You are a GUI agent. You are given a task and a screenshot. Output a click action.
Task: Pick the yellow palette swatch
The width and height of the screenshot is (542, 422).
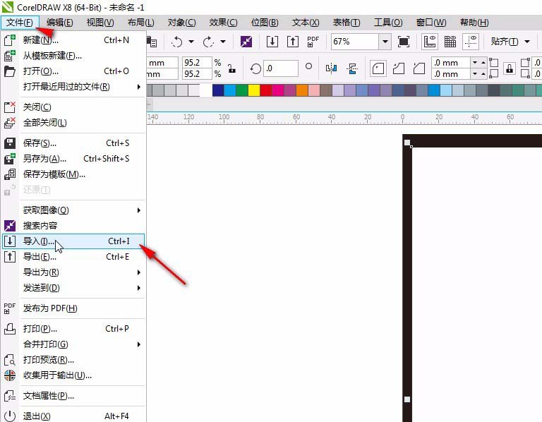[254, 90]
